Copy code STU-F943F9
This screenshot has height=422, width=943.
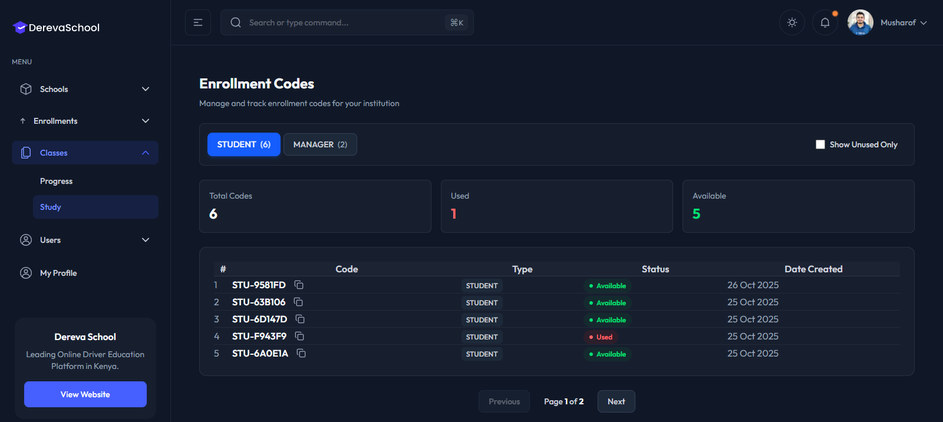pyautogui.click(x=299, y=336)
